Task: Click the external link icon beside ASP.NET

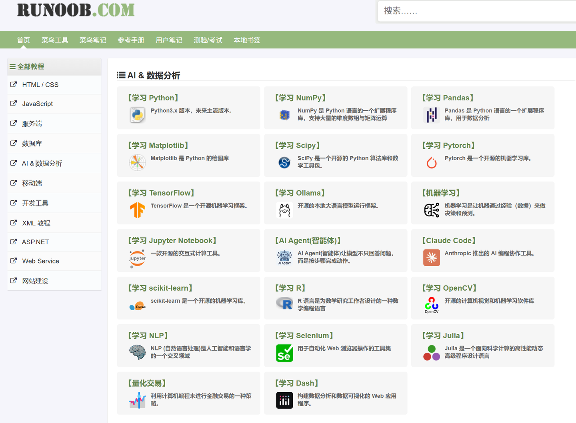Action: point(14,242)
